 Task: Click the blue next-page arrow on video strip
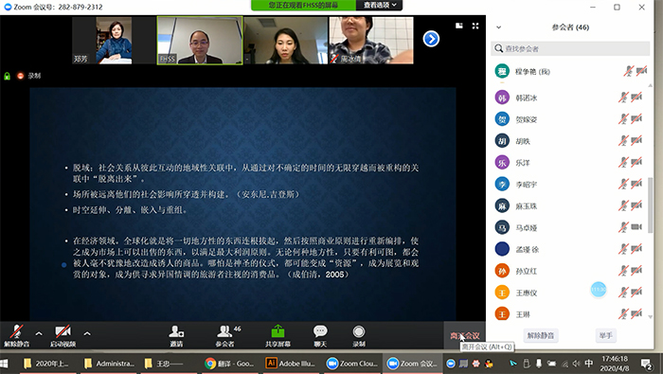[431, 39]
